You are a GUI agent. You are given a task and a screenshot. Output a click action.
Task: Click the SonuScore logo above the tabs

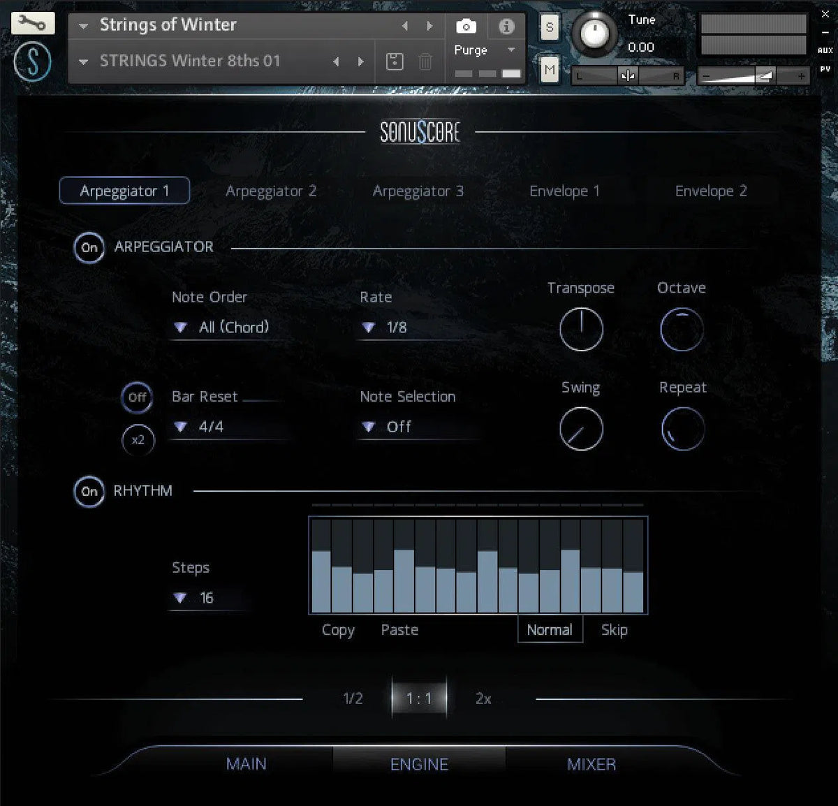420,131
